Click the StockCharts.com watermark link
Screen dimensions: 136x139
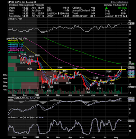click(119, 2)
